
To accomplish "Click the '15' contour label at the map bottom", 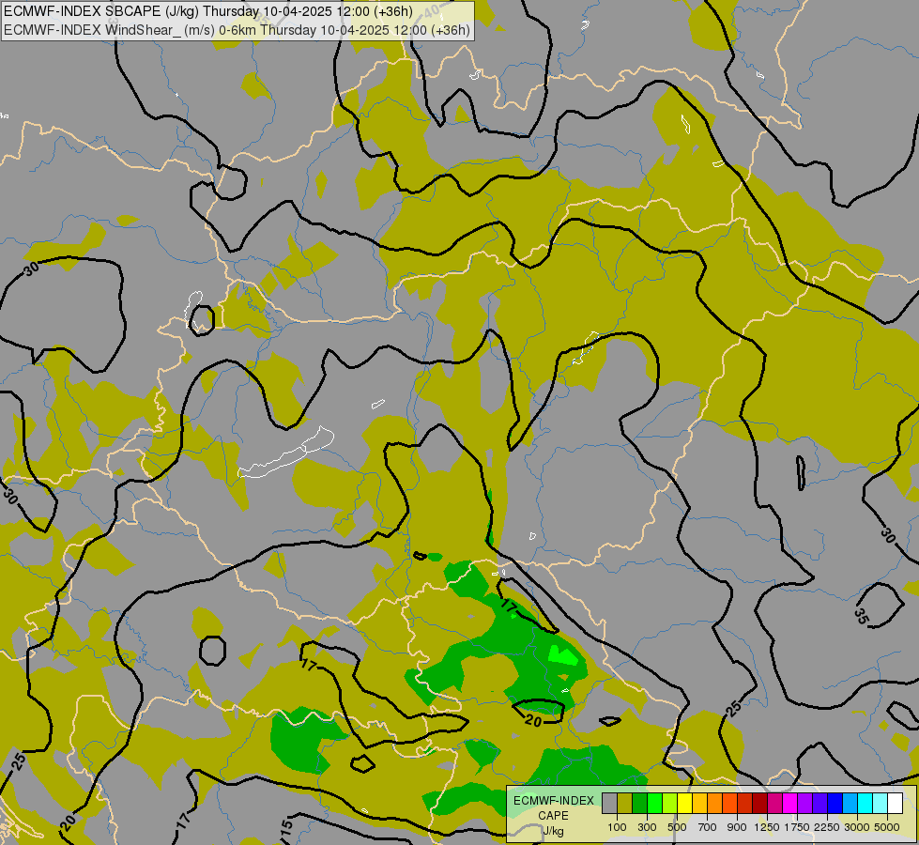I will click(286, 830).
